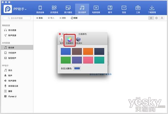Choose the green theme color swatch
This screenshot has height=114, width=168.
tap(66, 60)
